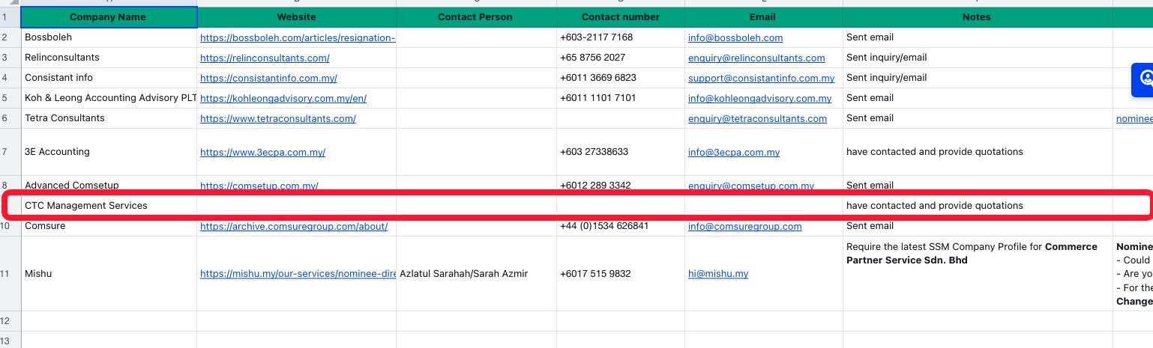Select the Contact number header cell
This screenshot has width=1153, height=348.
pos(620,16)
